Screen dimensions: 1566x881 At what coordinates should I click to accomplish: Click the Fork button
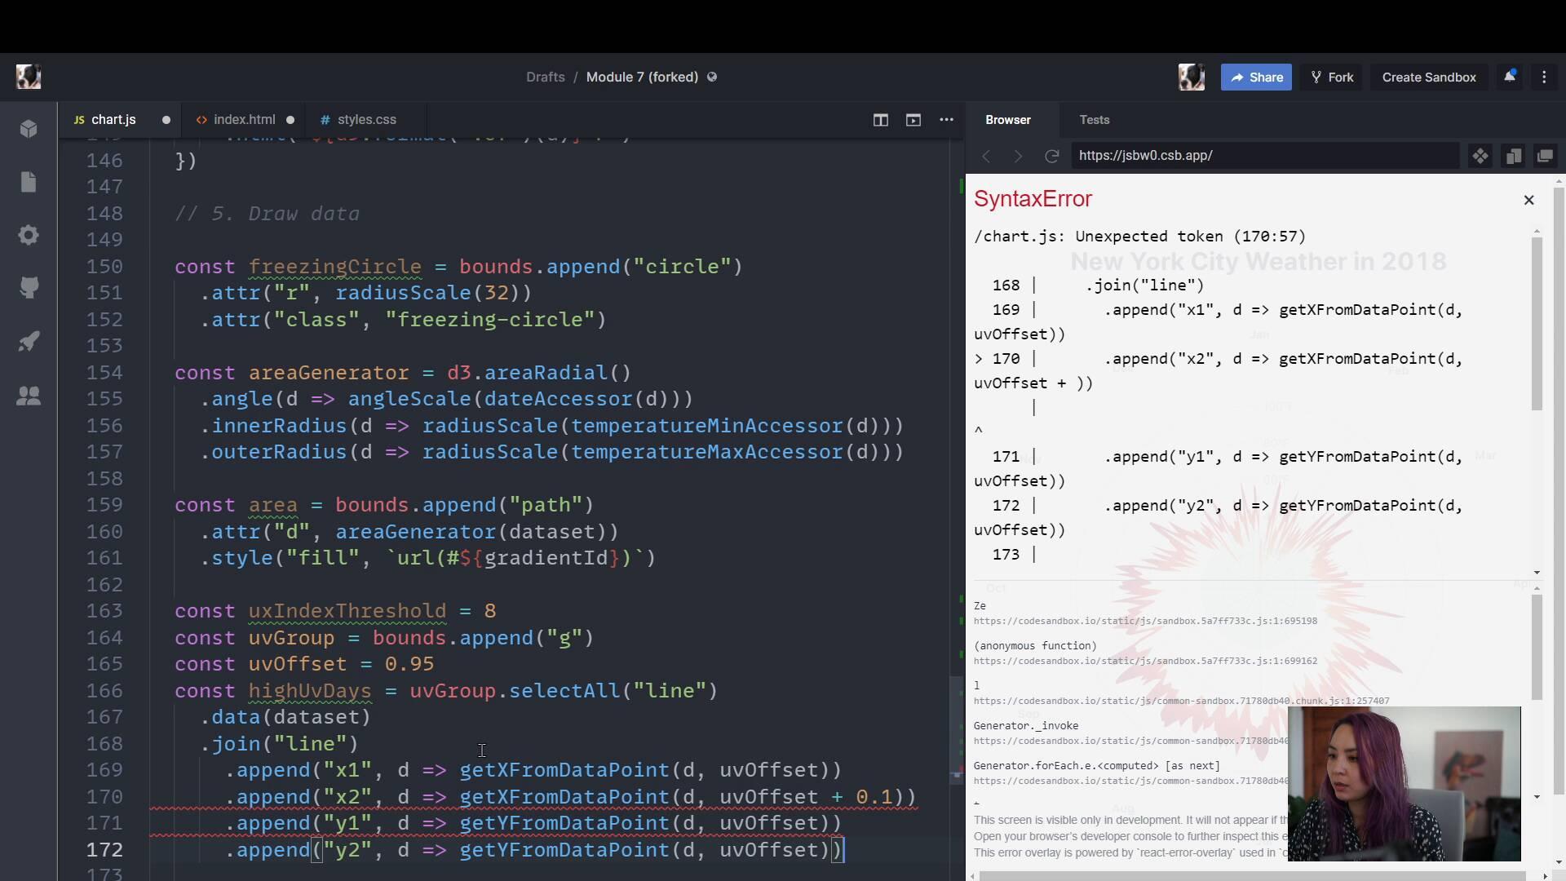1341,77
